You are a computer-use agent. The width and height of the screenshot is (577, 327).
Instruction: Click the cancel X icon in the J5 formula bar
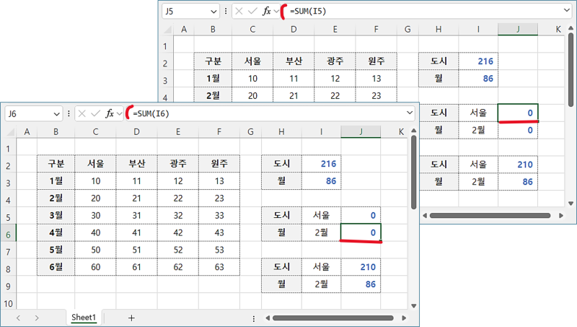(239, 11)
